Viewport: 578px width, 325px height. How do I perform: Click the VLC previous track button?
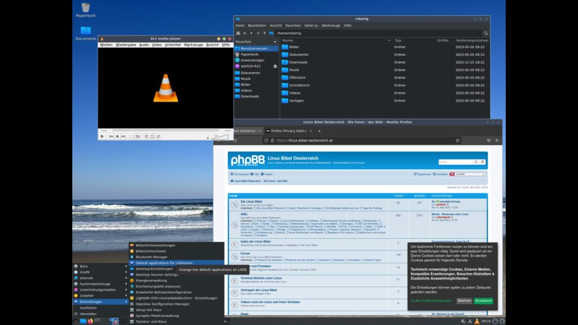[111, 137]
